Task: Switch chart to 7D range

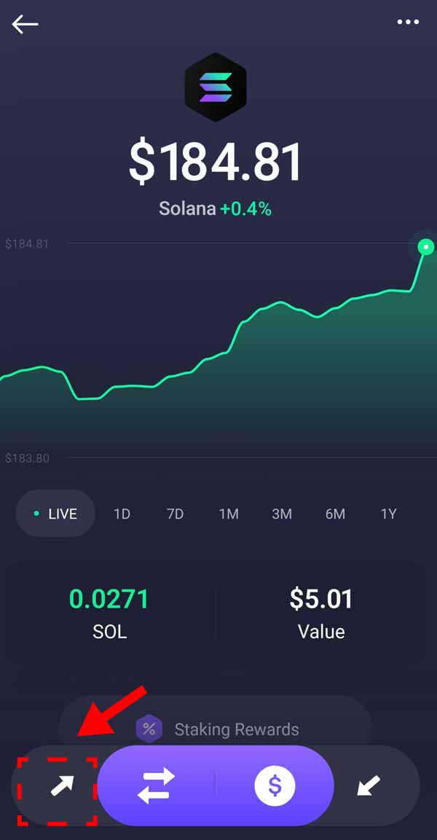Action: 175,514
